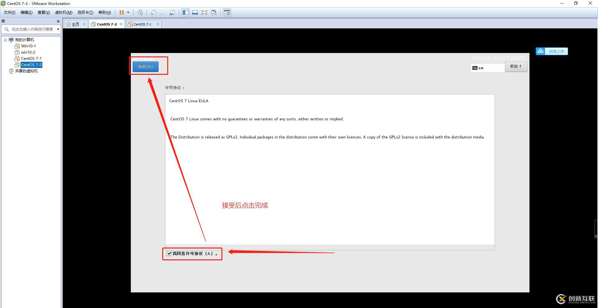This screenshot has width=598, height=308.
Task: Enter full screen mode
Action: 204,12
